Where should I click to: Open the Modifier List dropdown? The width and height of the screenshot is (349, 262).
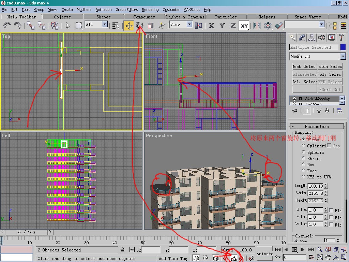click(x=343, y=56)
